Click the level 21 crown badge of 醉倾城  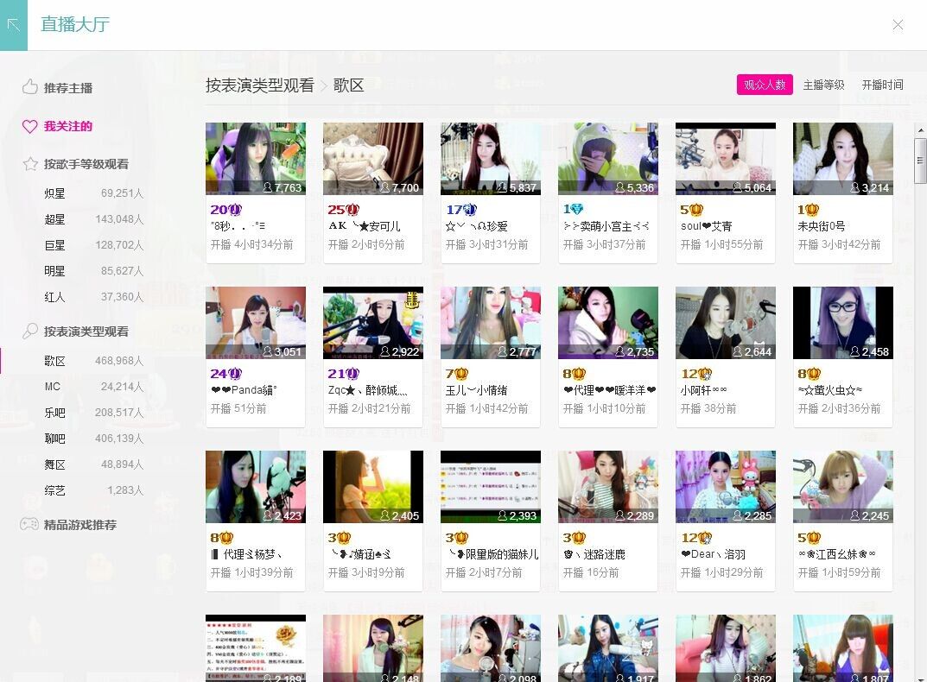tap(344, 374)
